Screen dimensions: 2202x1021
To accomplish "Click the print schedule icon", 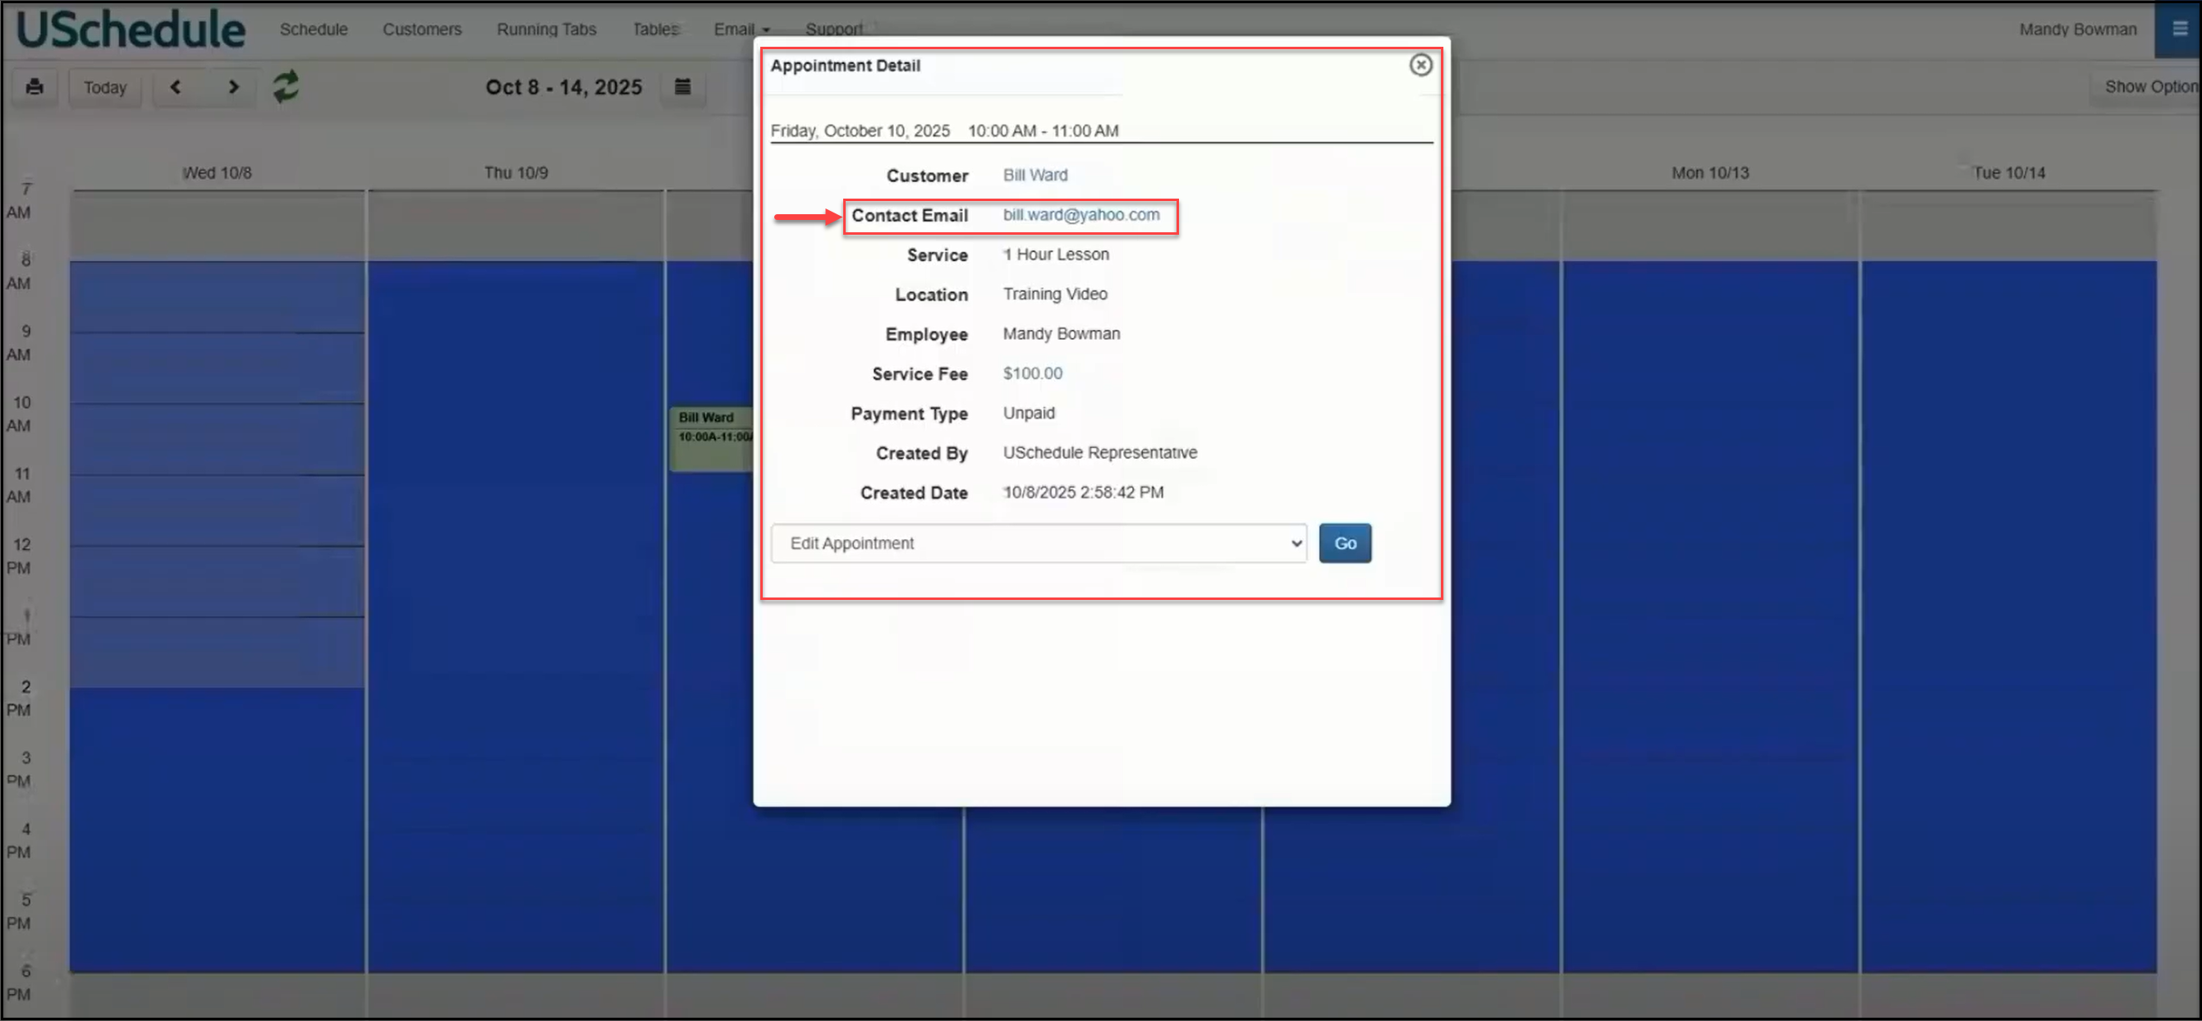I will click(34, 87).
